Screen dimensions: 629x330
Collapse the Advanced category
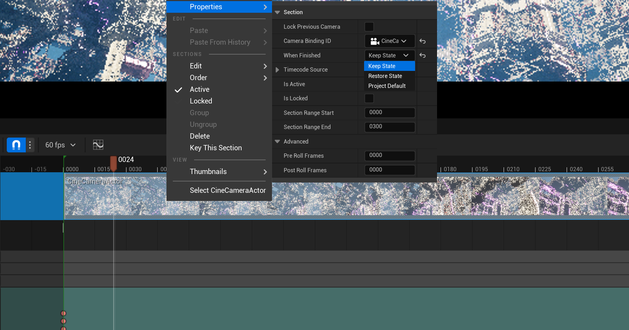tap(277, 141)
